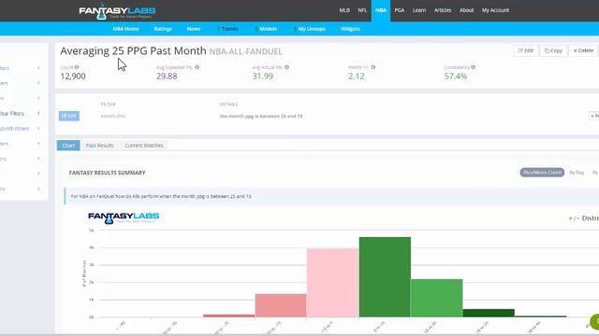Image resolution: width=599 pixels, height=336 pixels.
Task: Click the Delete trend button
Action: (583, 50)
